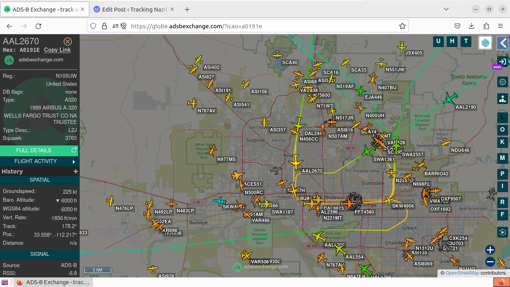The width and height of the screenshot is (510, 287).
Task: Toggle the T map filter button
Action: click(x=466, y=41)
